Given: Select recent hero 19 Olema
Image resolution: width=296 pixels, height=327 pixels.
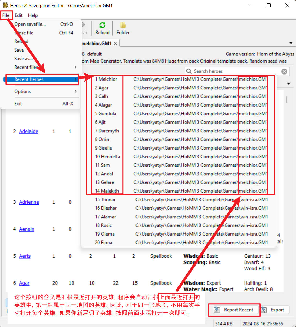Looking at the screenshot, I should 179,234.
